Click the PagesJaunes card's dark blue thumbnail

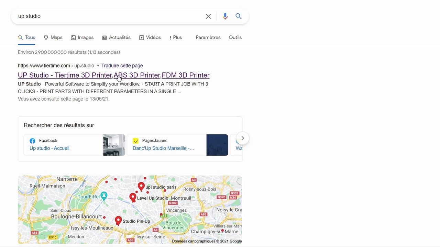(217, 145)
